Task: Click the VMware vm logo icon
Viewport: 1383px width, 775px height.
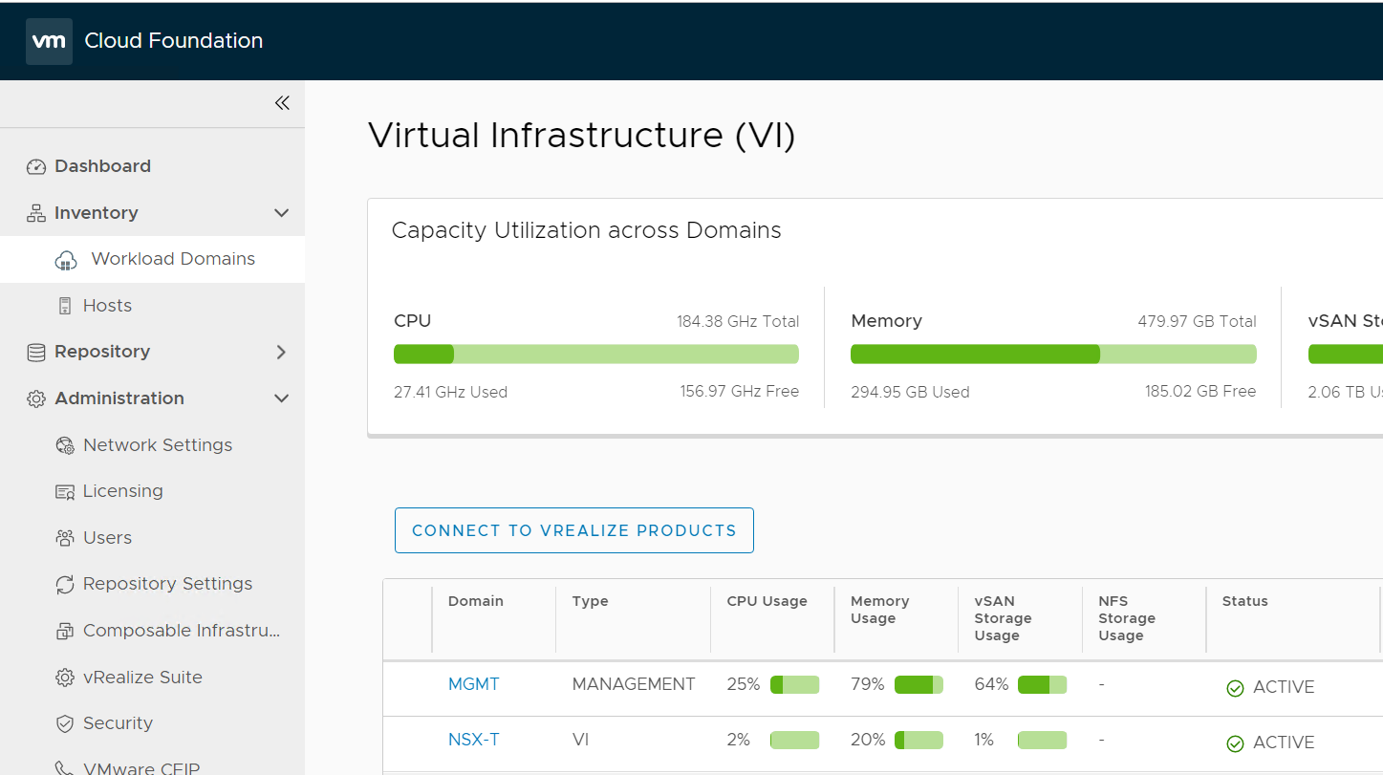Action: click(x=49, y=41)
